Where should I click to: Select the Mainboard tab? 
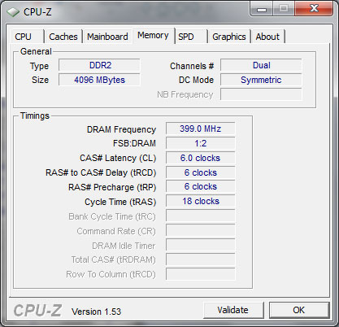(x=107, y=37)
